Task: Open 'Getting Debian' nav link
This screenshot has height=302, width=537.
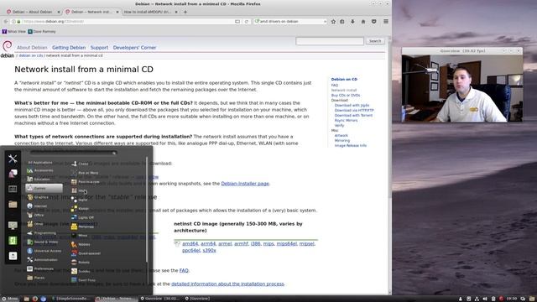Action: click(69, 48)
